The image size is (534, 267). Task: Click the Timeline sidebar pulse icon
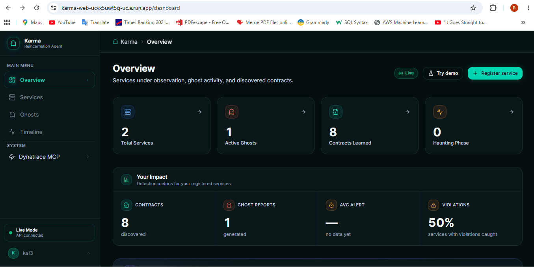point(12,132)
